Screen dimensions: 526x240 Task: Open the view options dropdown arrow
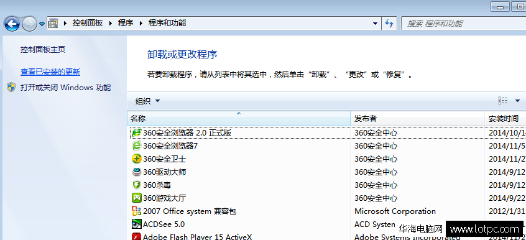(517, 100)
